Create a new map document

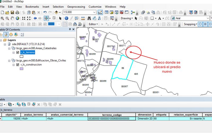[2, 12]
